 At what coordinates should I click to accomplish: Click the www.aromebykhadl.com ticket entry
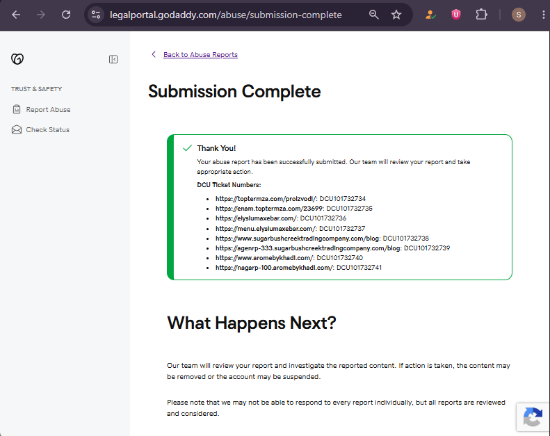pyautogui.click(x=289, y=258)
